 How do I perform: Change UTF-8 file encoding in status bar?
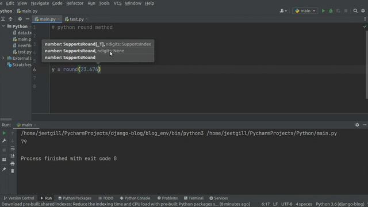[x=287, y=204]
